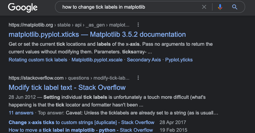Click the matplotlib.pyplot.xticks result snippet text
Viewport: 255px width, 133px height.
pos(110,48)
